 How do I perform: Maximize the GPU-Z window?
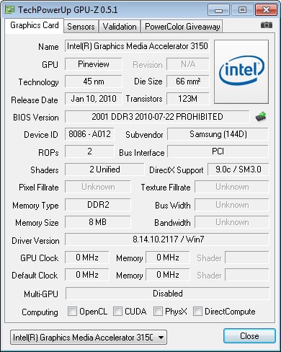pos(242,10)
